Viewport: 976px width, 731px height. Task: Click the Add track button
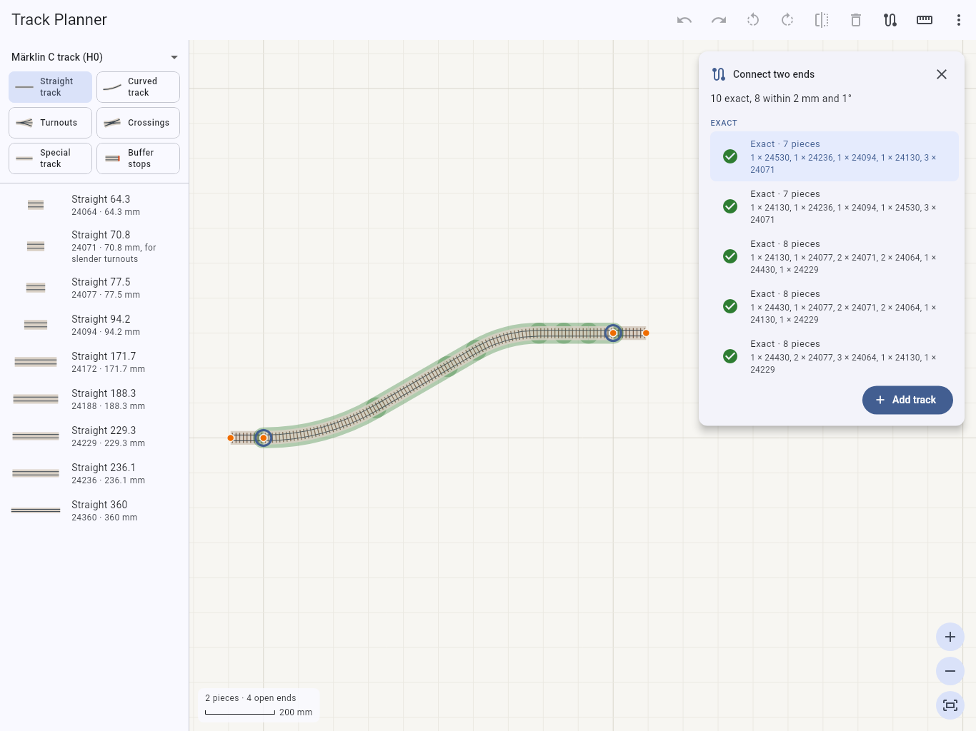tap(907, 400)
